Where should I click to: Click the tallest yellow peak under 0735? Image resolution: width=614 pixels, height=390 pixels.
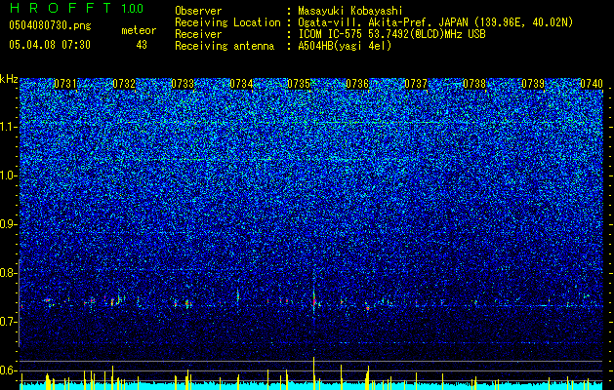coord(313,373)
